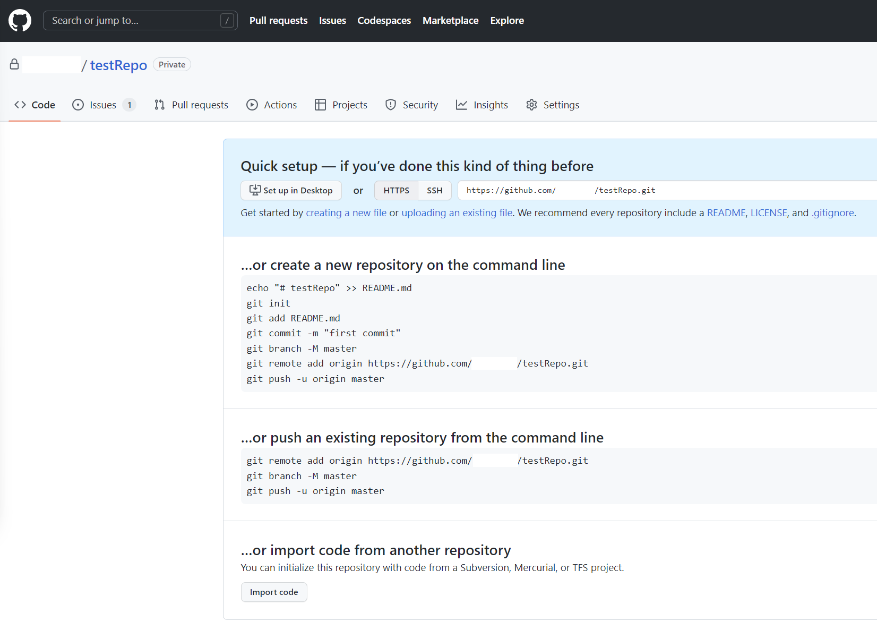Click the git commit first commit line
This screenshot has height=621, width=877.
[323, 333]
